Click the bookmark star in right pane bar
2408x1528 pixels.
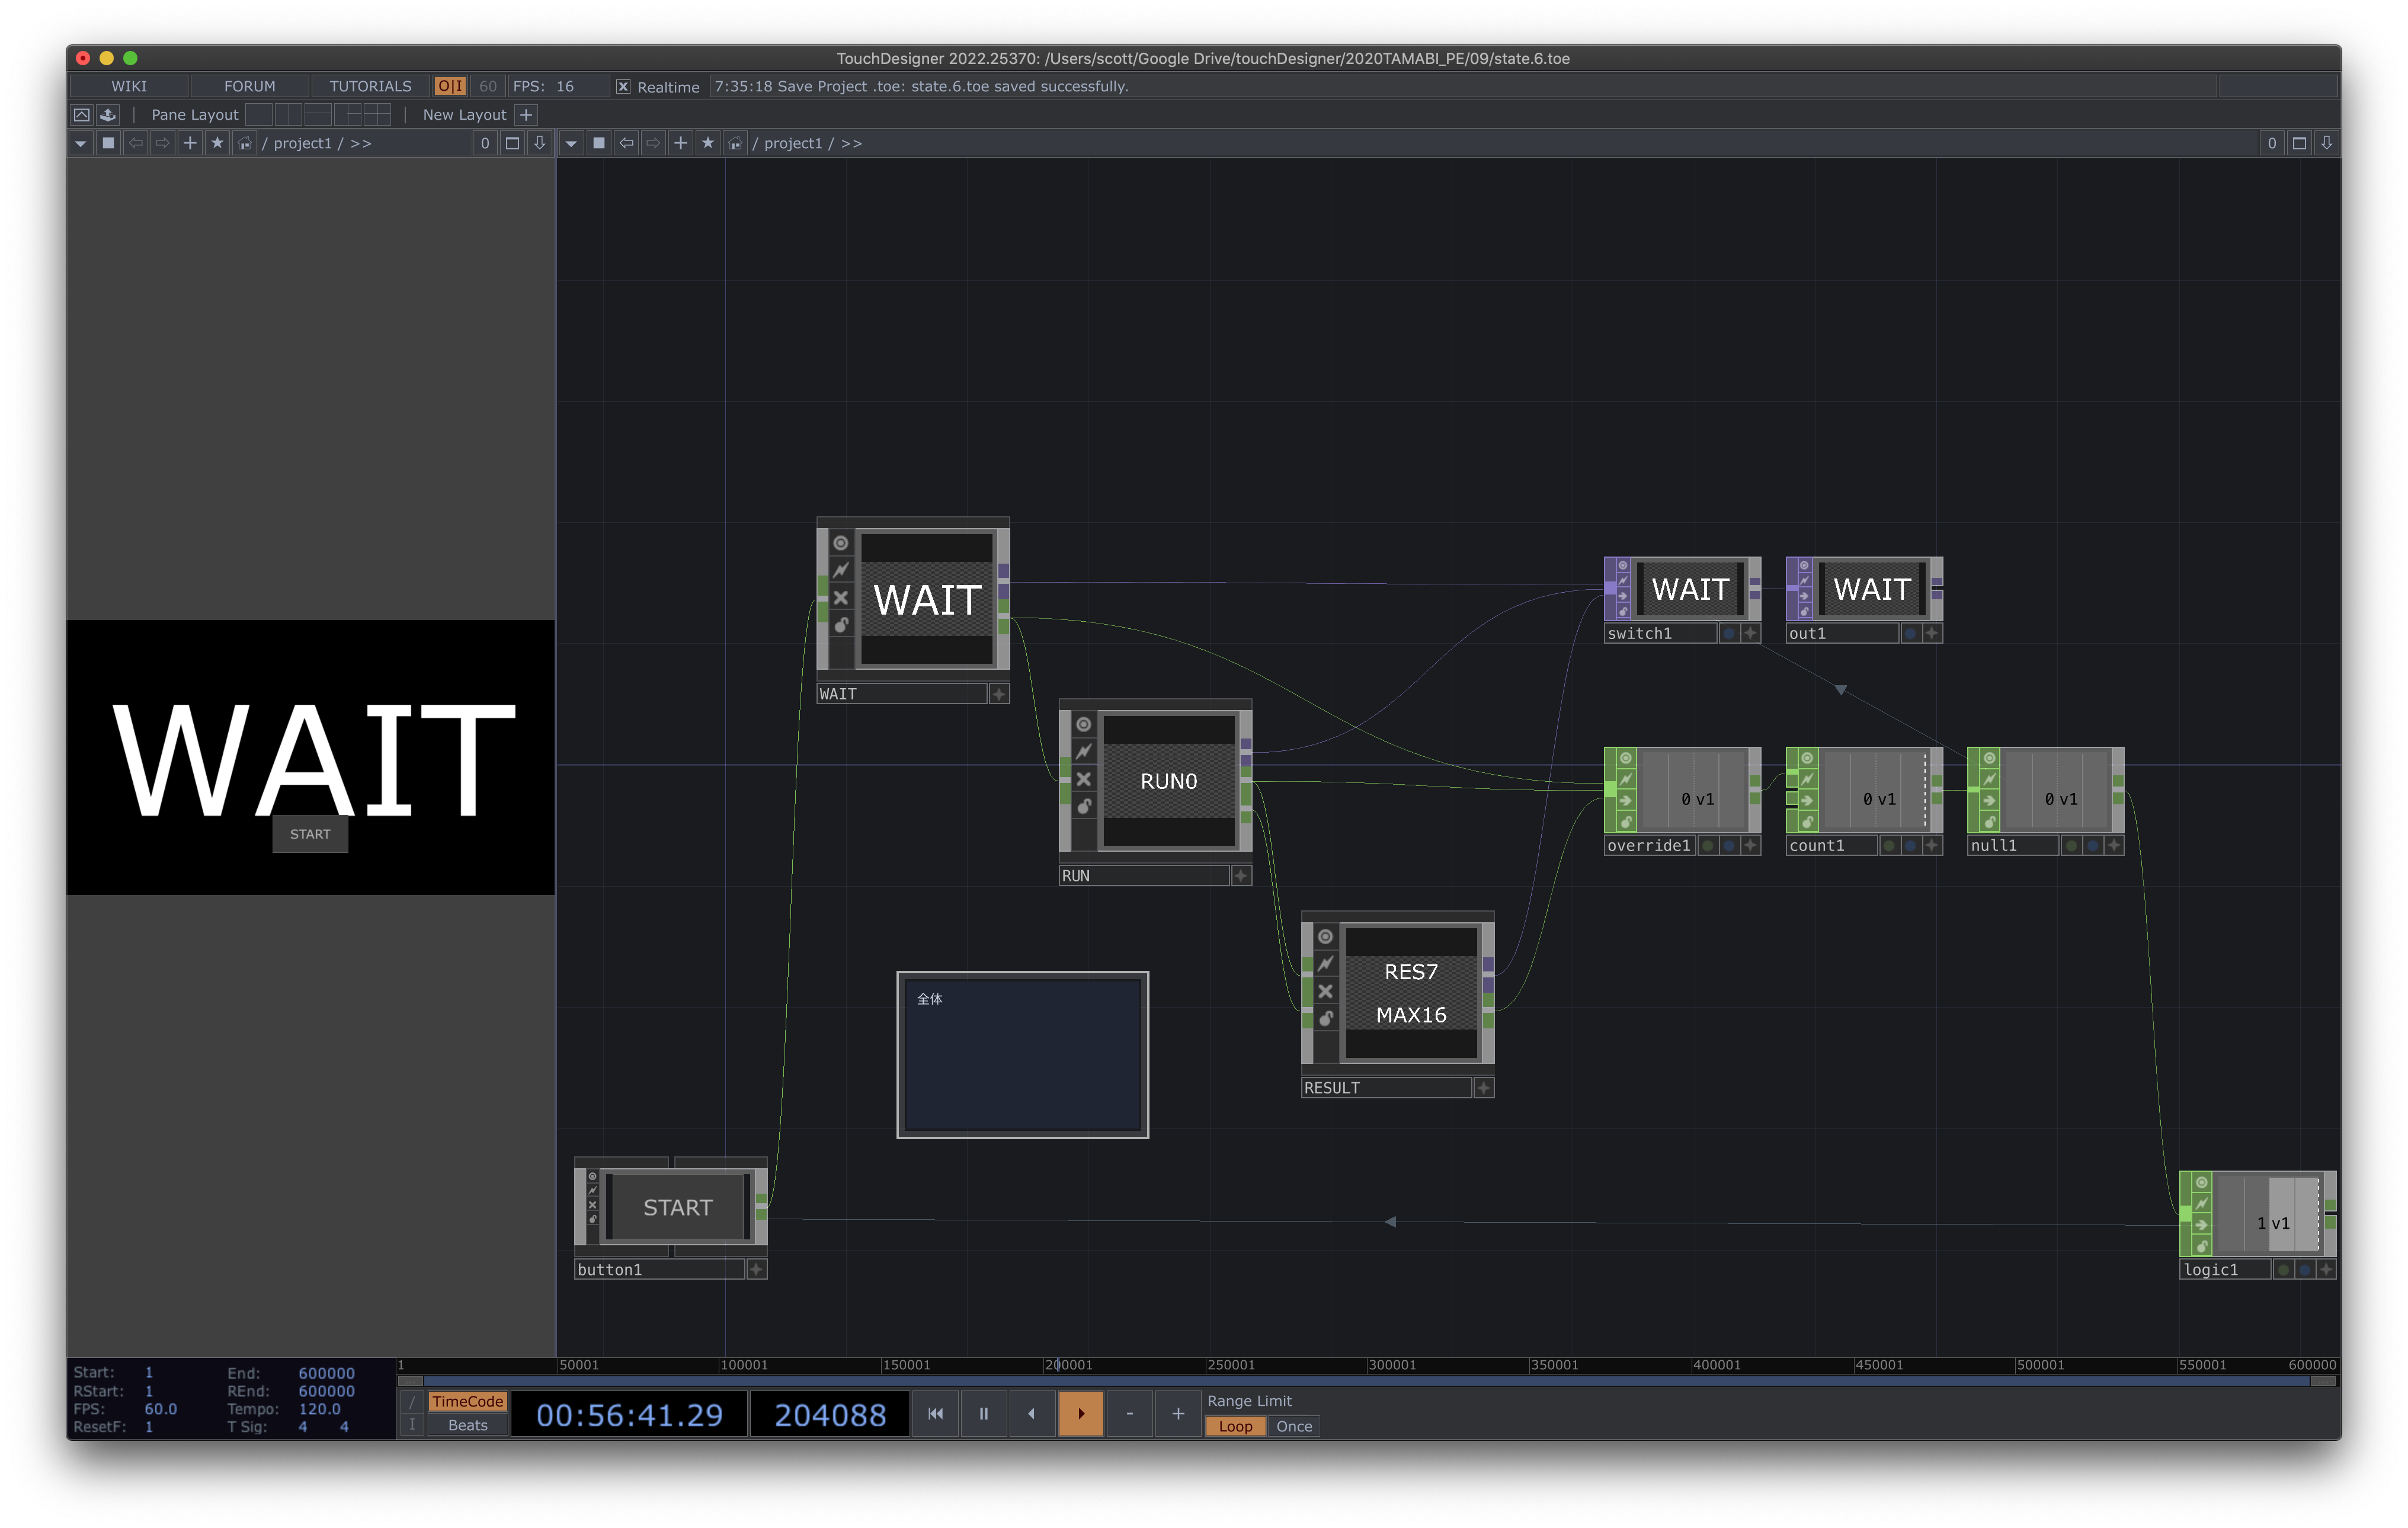(x=708, y=143)
